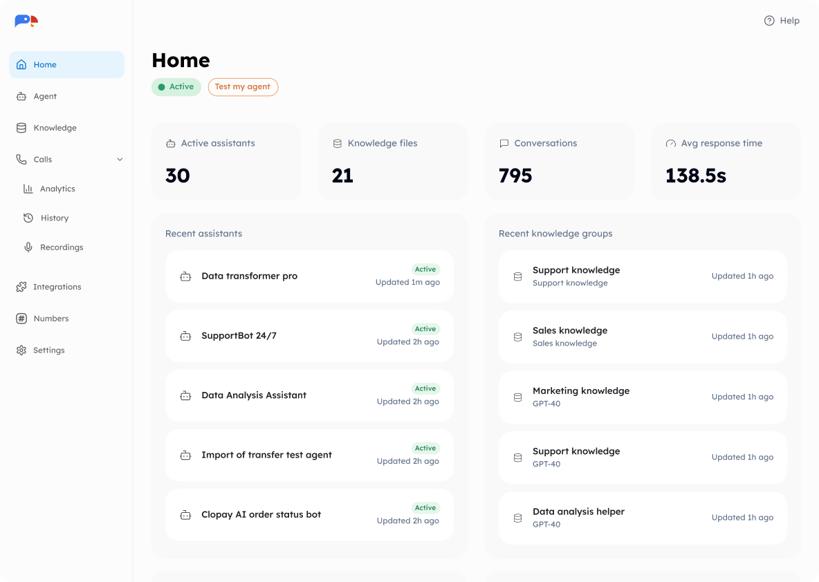Click the Clopay AI order status bot
Screen dimensions: 819x582
(x=309, y=515)
